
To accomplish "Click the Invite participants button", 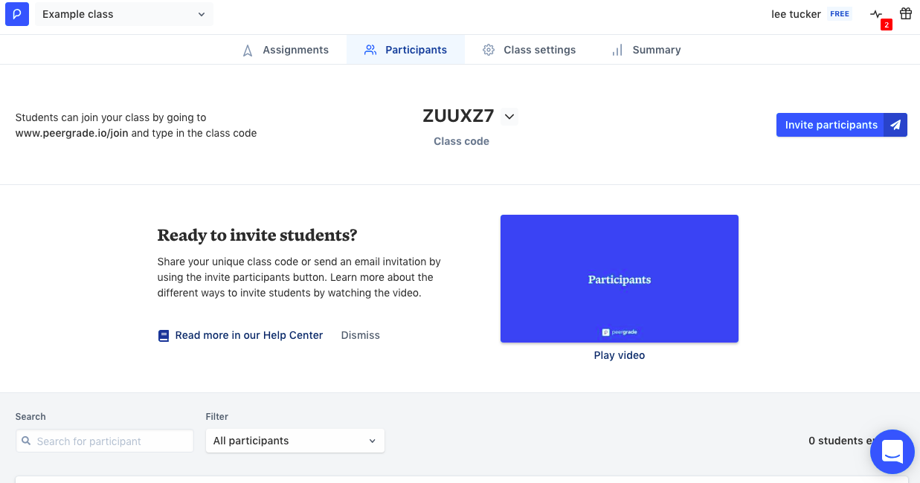I will click(831, 125).
